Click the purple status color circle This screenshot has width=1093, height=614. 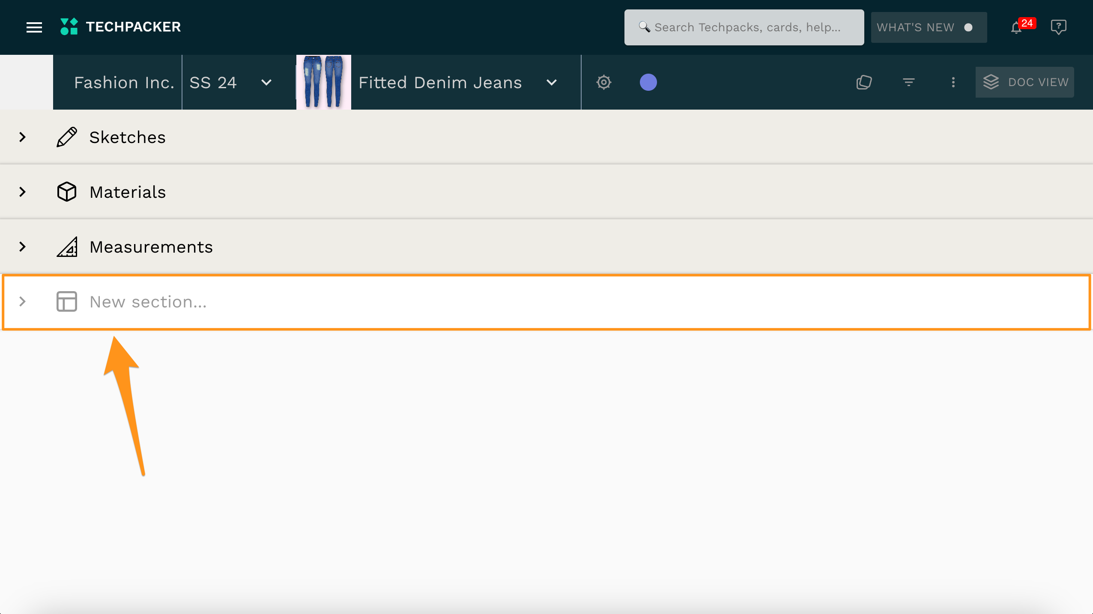tap(648, 82)
